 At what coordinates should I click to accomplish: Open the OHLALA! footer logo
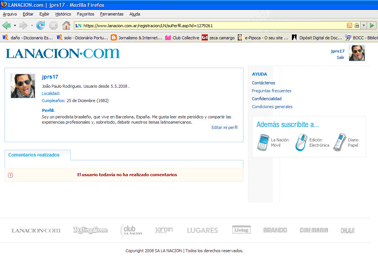[x=348, y=230]
